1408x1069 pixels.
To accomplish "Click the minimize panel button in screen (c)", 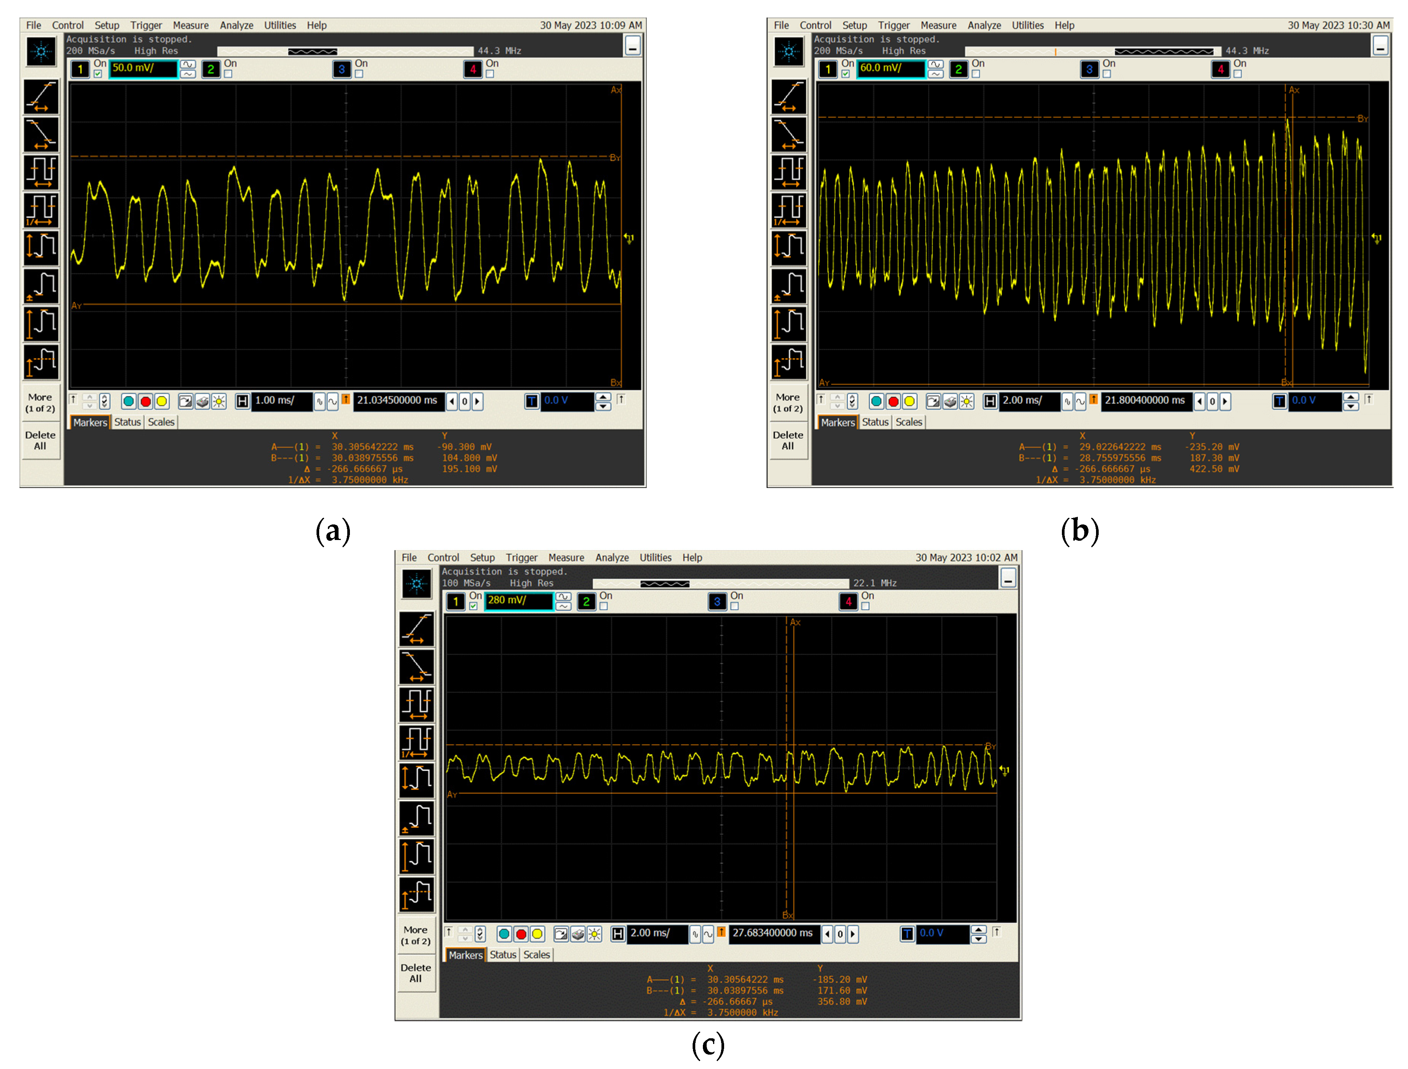I will [1008, 578].
